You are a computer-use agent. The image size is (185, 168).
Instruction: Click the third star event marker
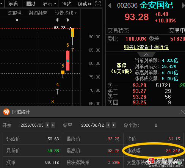point(67,20)
